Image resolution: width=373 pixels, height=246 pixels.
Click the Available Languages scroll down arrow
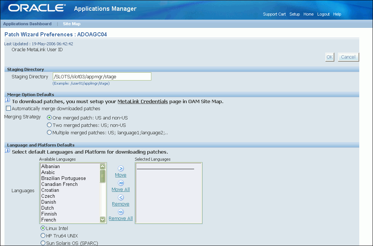pyautogui.click(x=103, y=219)
